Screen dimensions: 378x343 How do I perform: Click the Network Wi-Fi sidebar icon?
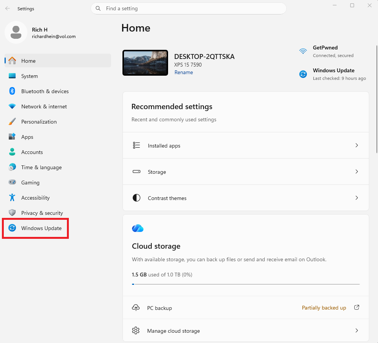click(12, 106)
